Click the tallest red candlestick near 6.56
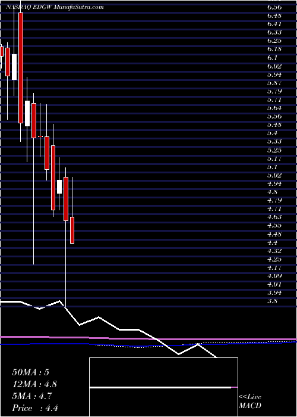Screen dimensions: 297x417 click(21, 68)
